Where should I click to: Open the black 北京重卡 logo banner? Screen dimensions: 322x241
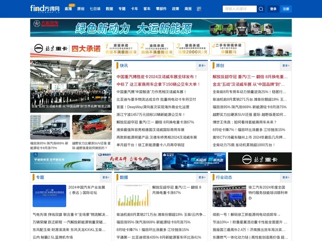pyautogui.click(x=260, y=161)
